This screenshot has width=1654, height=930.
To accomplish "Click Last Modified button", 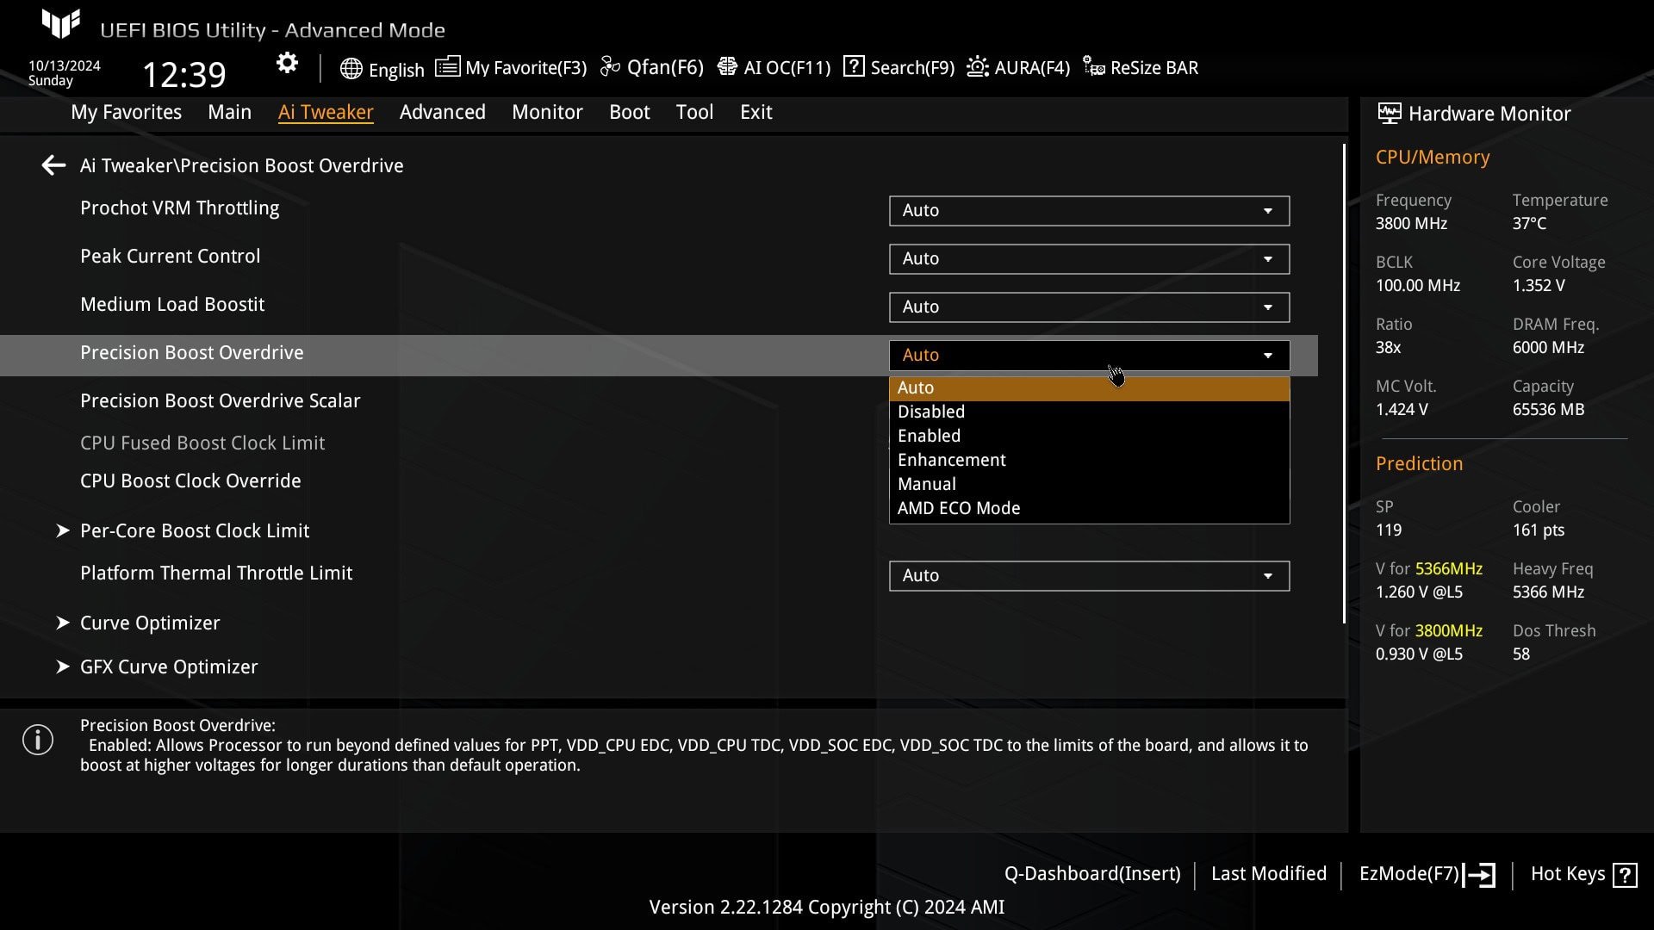I will click(1269, 873).
